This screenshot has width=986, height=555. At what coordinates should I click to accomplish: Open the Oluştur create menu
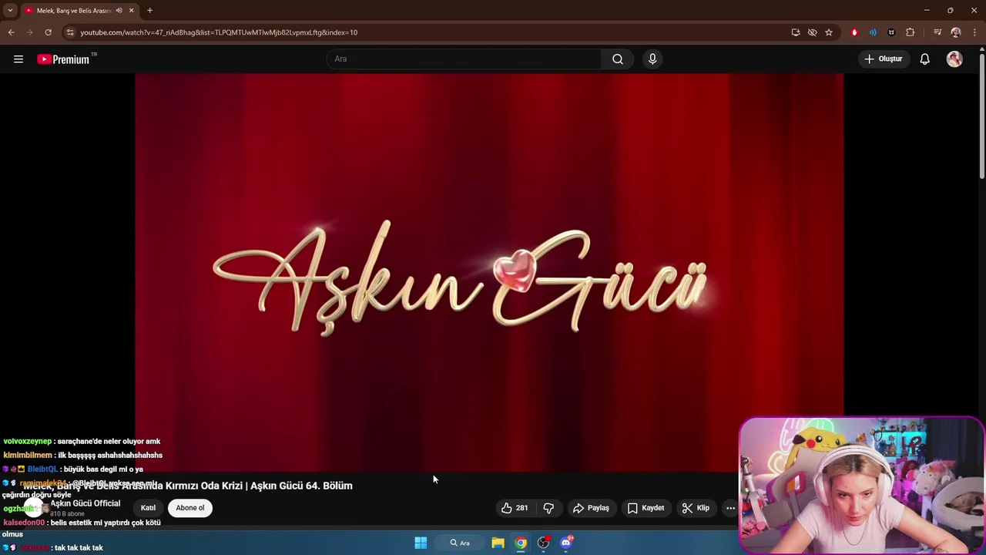(884, 59)
